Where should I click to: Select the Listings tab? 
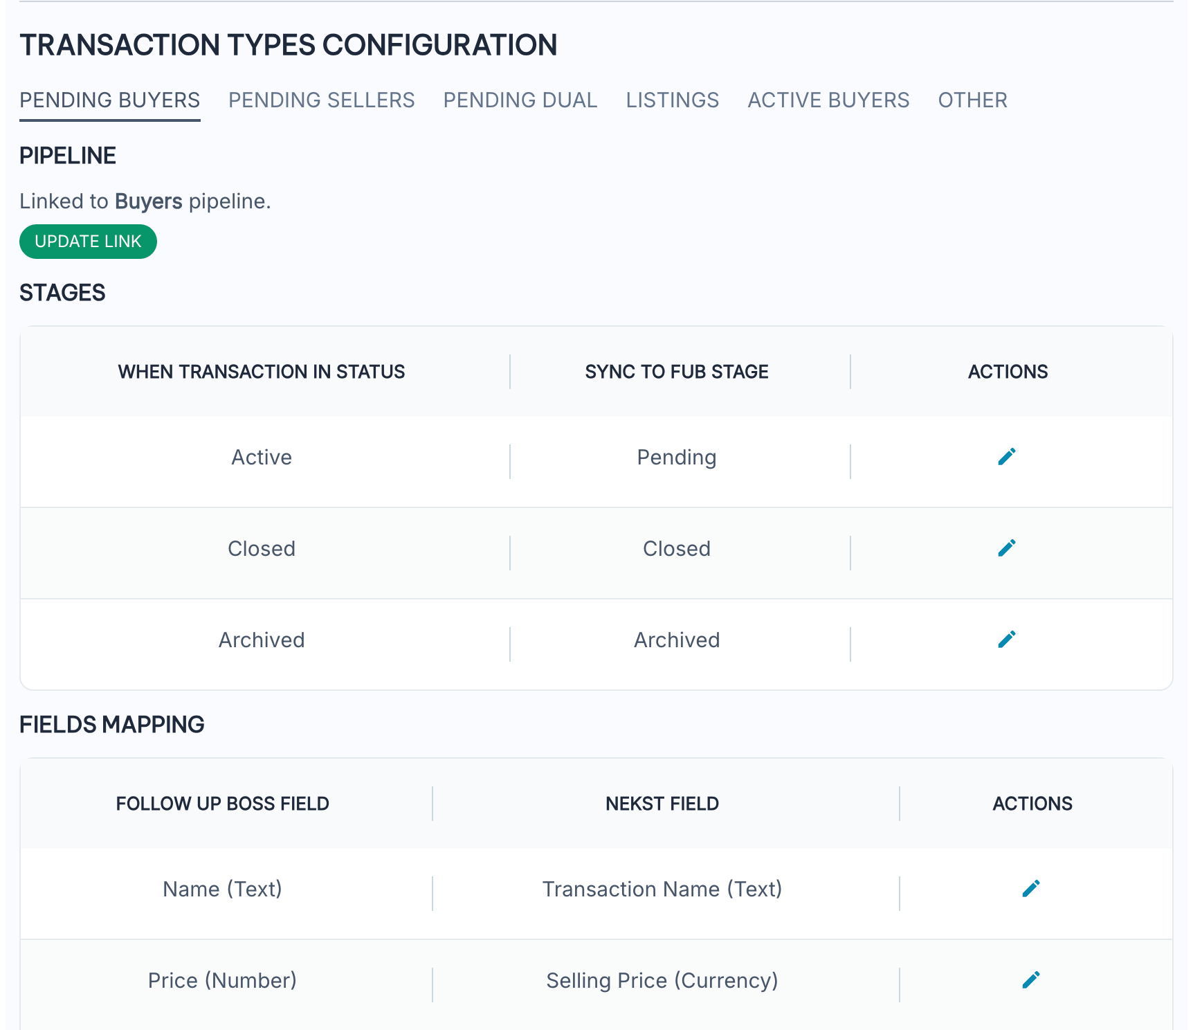point(672,100)
